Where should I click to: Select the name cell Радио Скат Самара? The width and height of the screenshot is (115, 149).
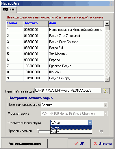(x=76, y=42)
